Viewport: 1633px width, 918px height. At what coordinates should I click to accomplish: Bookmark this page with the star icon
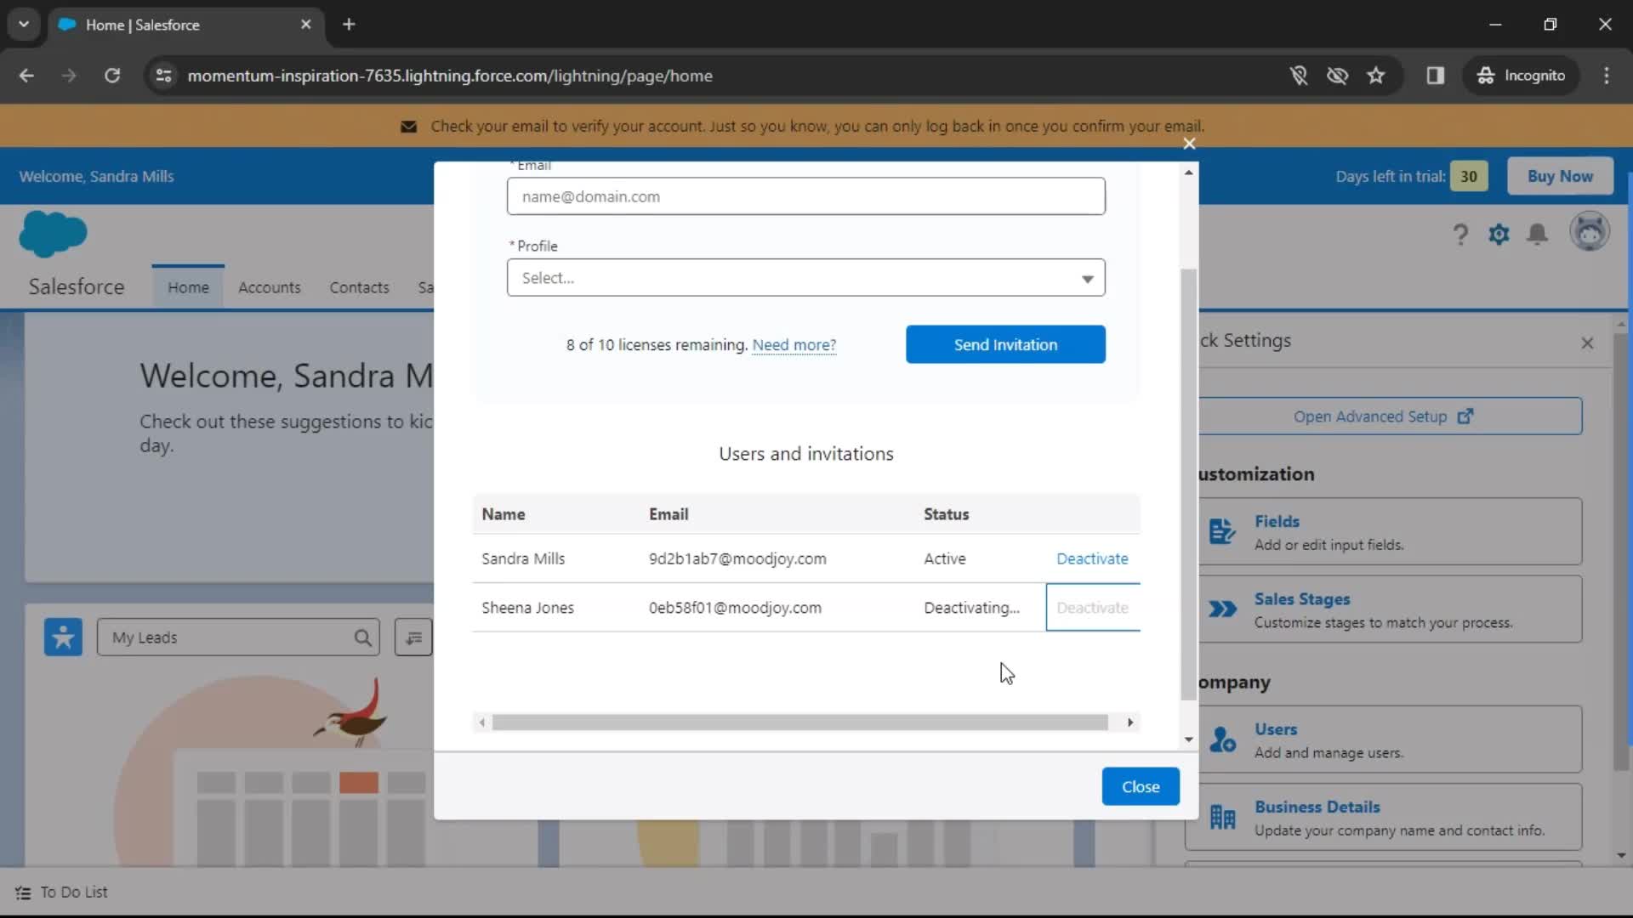pyautogui.click(x=1376, y=76)
